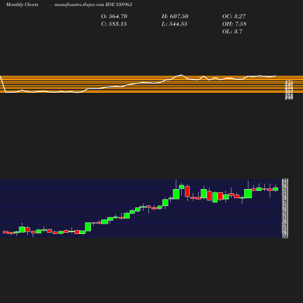Select the open price "O: 564.70"

click(114, 16)
